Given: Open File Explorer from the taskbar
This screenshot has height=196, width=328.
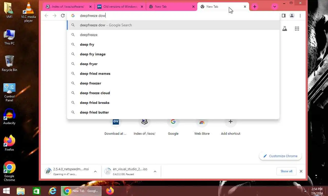Looking at the screenshot, I should (21, 191).
